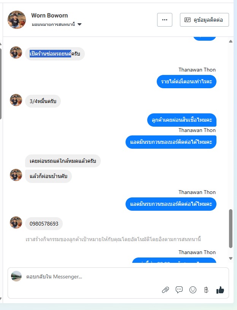
Task: Click the paperclip attachment icon
Action: point(165,290)
